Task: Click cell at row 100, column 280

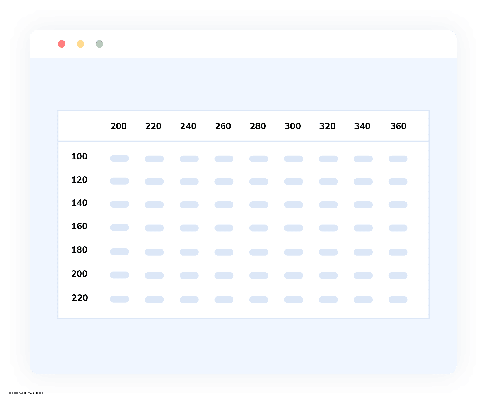Action: coord(259,159)
